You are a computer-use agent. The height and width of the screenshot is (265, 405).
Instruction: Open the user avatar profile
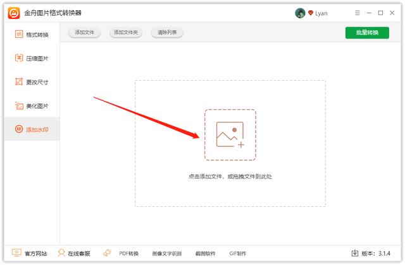(x=300, y=13)
